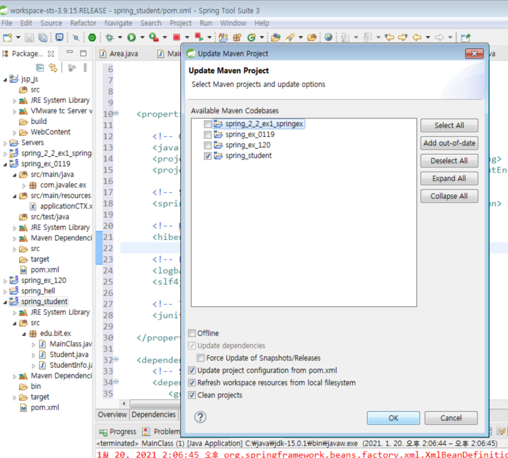
Task: Click the New Java Class green C icon
Action: coord(251,38)
